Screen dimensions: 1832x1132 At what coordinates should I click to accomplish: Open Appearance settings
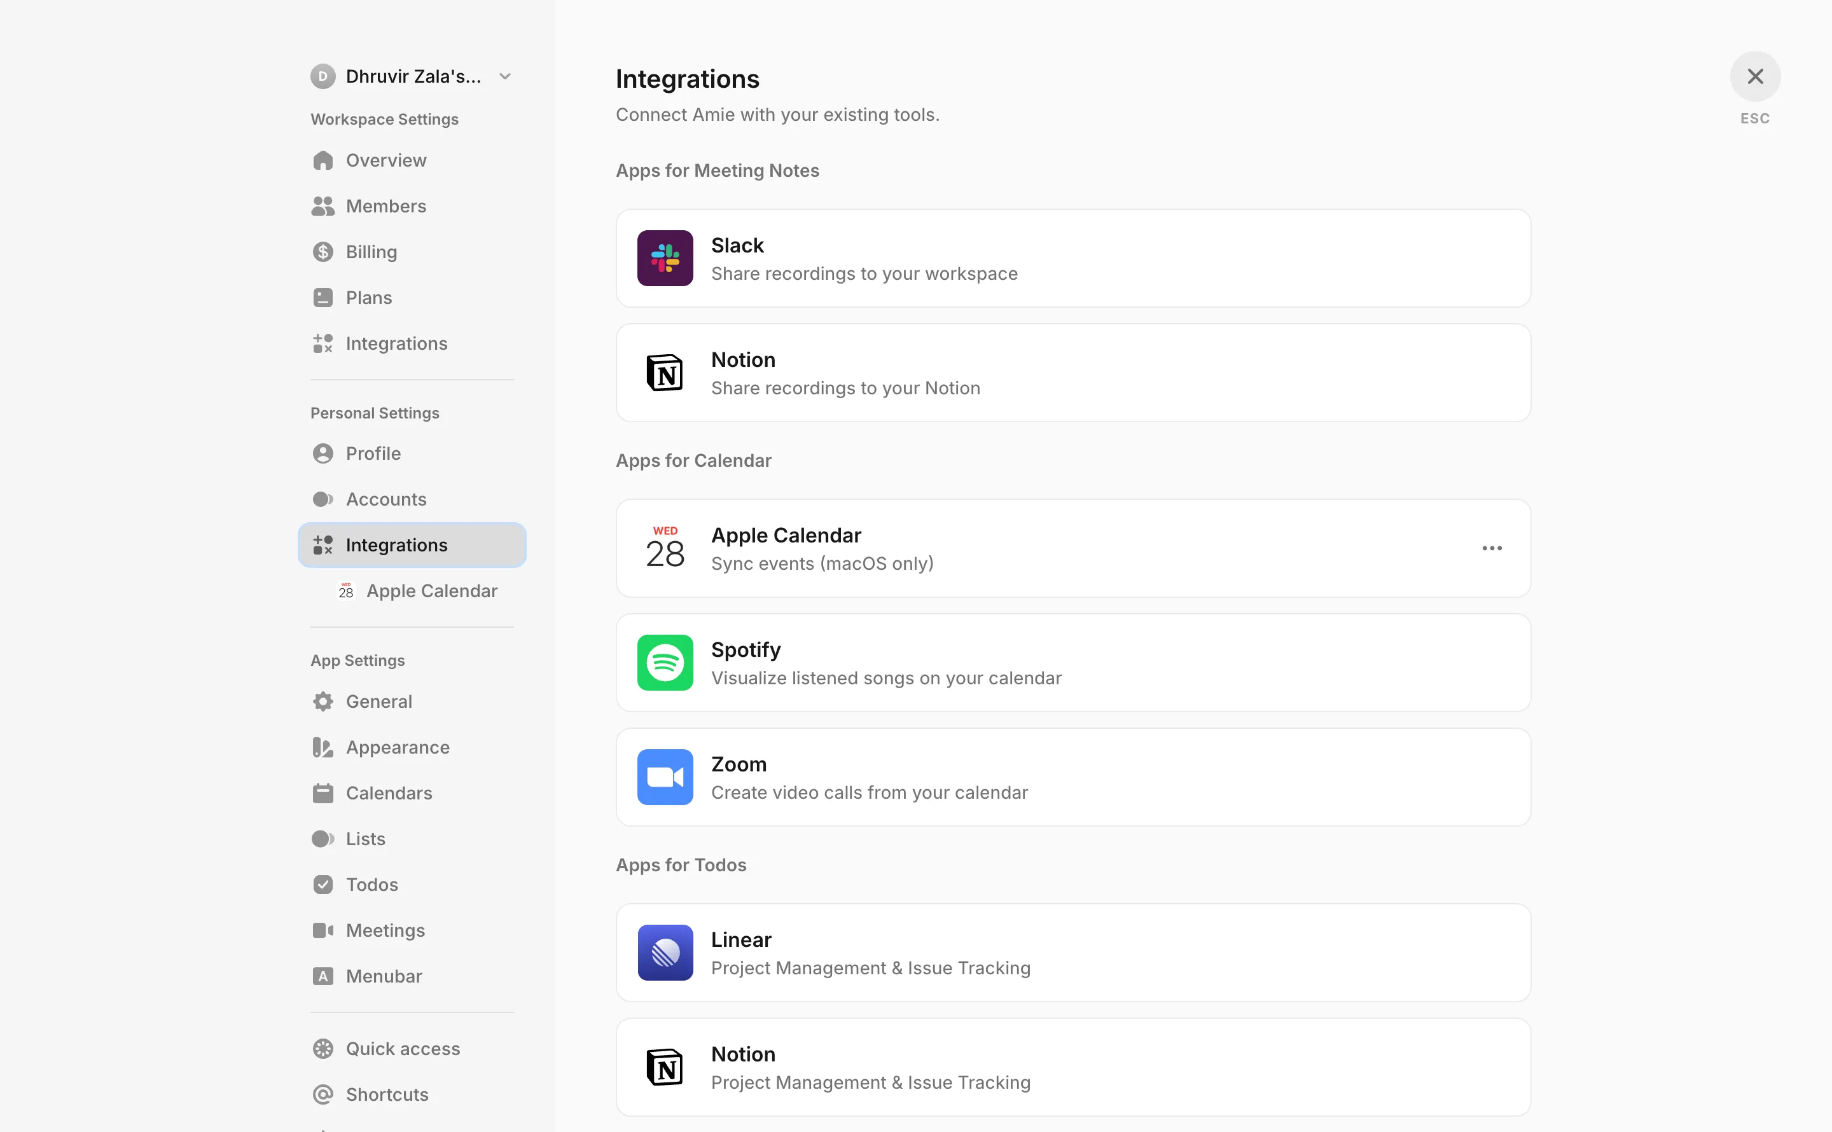(x=412, y=747)
